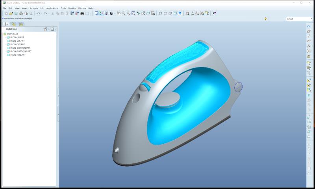This screenshot has height=189, width=315.
Task: Open the Analysis menu
Action: 34,8
